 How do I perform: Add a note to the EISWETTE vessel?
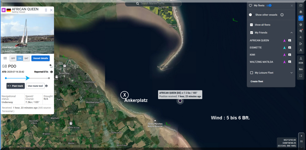(290, 48)
